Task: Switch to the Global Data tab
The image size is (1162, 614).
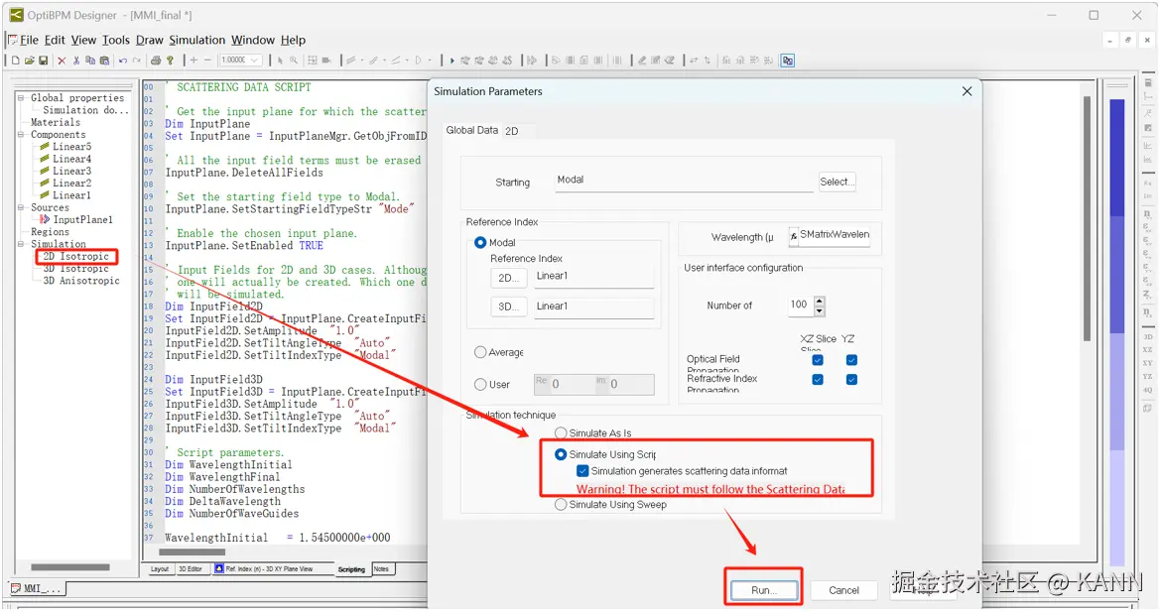Action: tap(471, 130)
